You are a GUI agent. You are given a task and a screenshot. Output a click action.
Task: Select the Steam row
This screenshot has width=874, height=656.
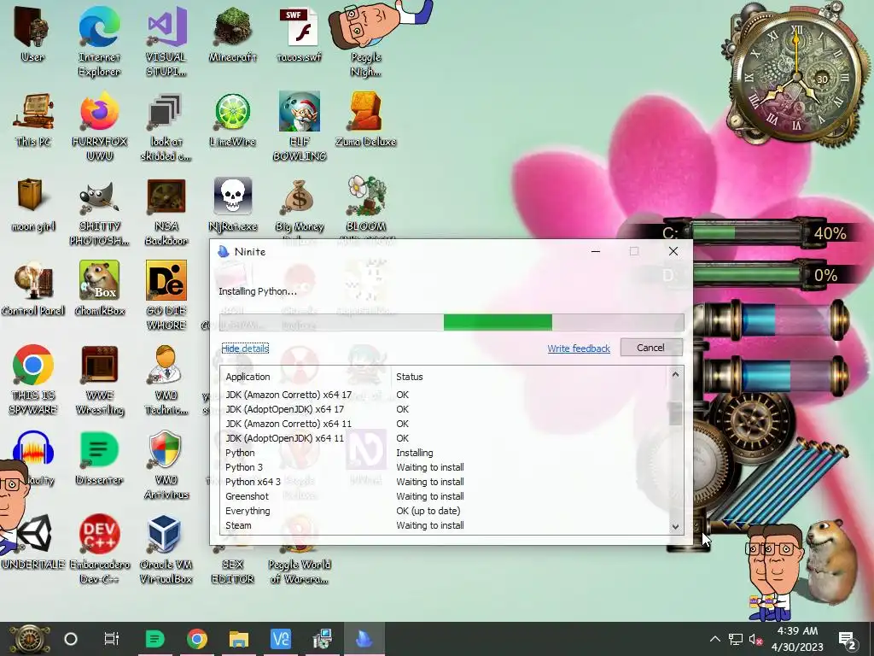click(446, 525)
